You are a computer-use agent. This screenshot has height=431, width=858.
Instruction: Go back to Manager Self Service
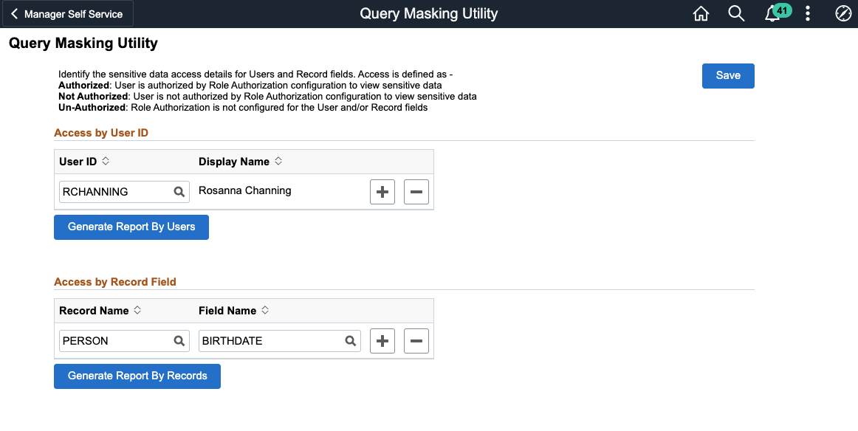pos(68,14)
